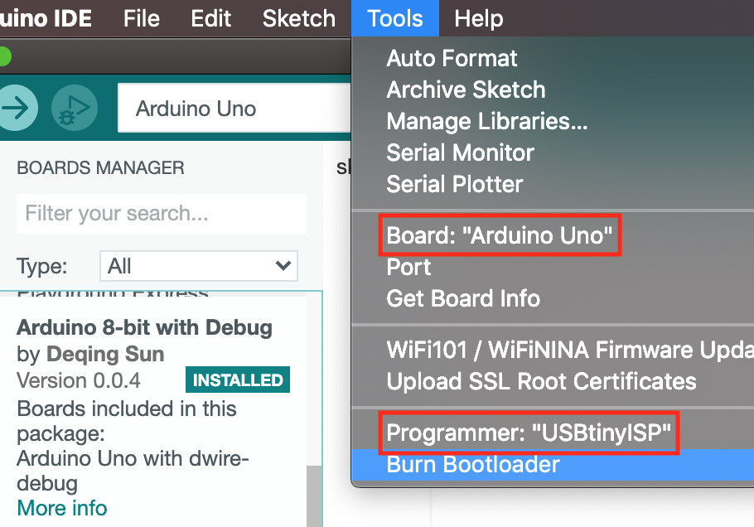Click the Version 0.0.4 text

[79, 380]
